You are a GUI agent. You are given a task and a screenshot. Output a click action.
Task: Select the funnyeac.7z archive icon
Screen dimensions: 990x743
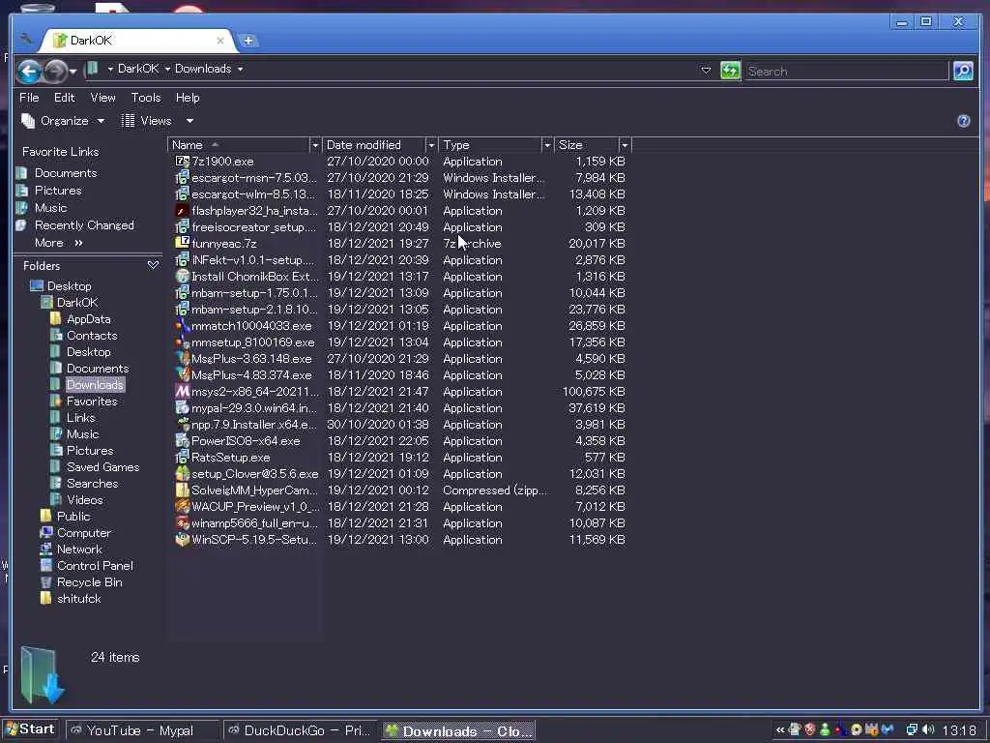182,243
